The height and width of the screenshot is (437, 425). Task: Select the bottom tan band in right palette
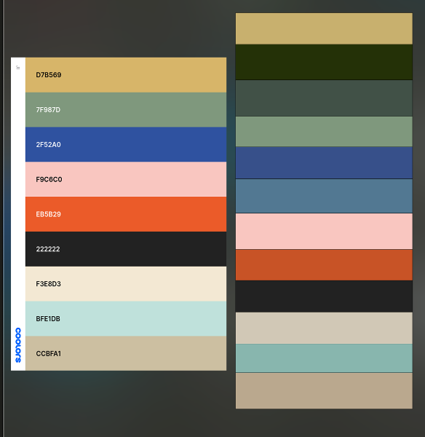[324, 390]
